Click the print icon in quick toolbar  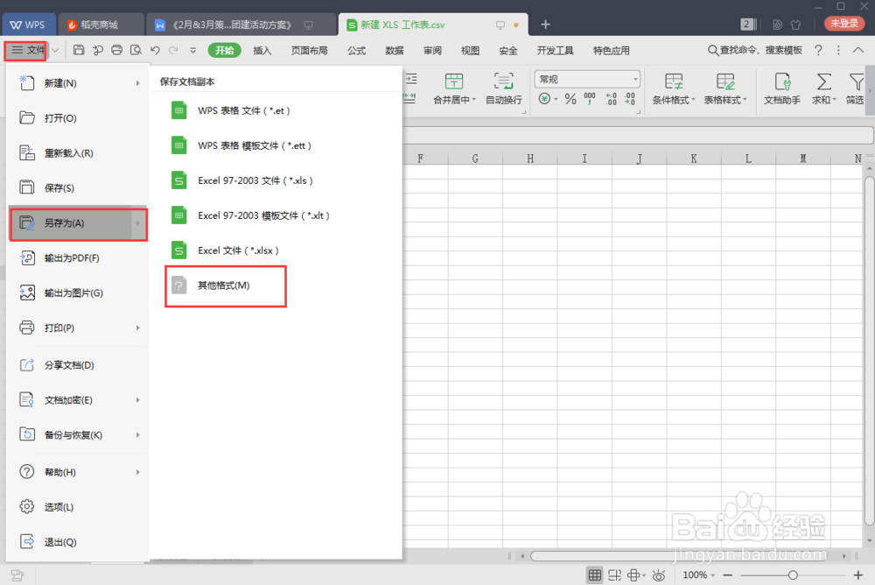point(116,50)
